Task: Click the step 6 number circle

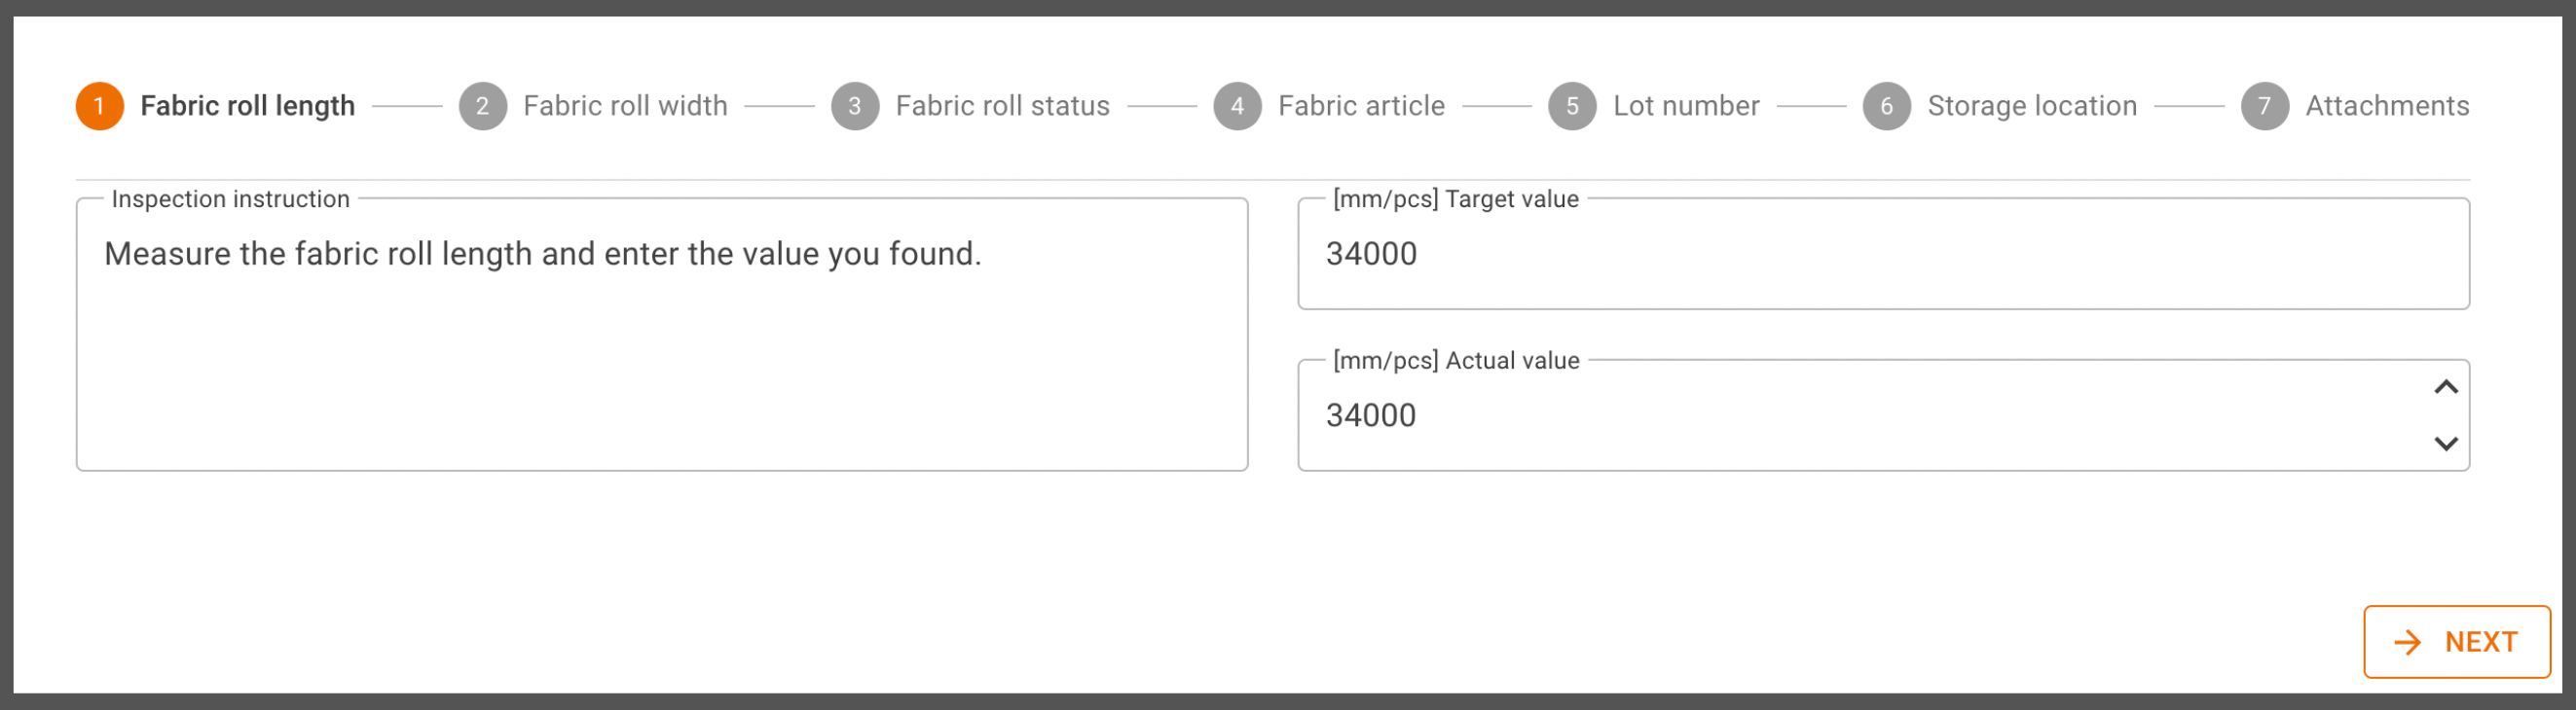Action: pyautogui.click(x=1886, y=106)
